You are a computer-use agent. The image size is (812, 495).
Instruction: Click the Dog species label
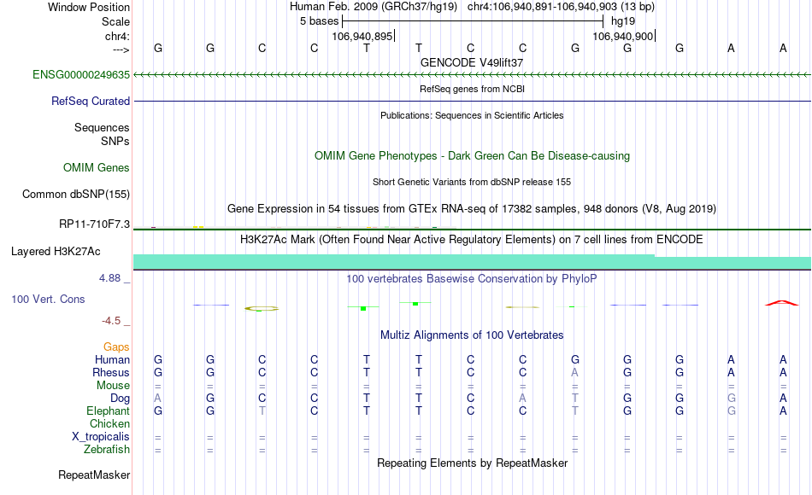pos(120,399)
